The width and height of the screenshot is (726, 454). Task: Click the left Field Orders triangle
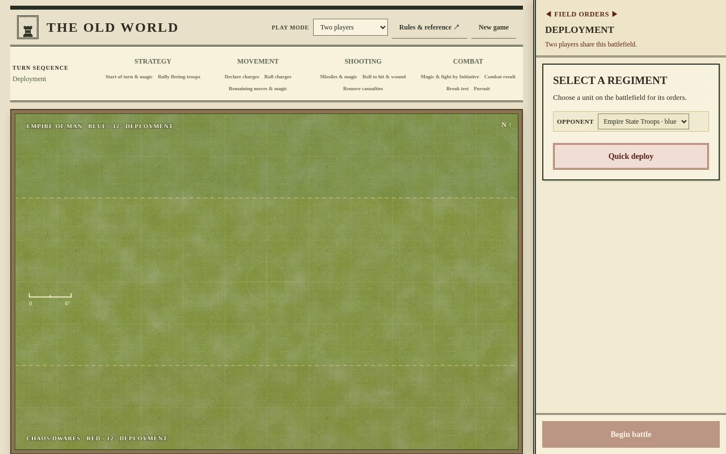(x=548, y=14)
